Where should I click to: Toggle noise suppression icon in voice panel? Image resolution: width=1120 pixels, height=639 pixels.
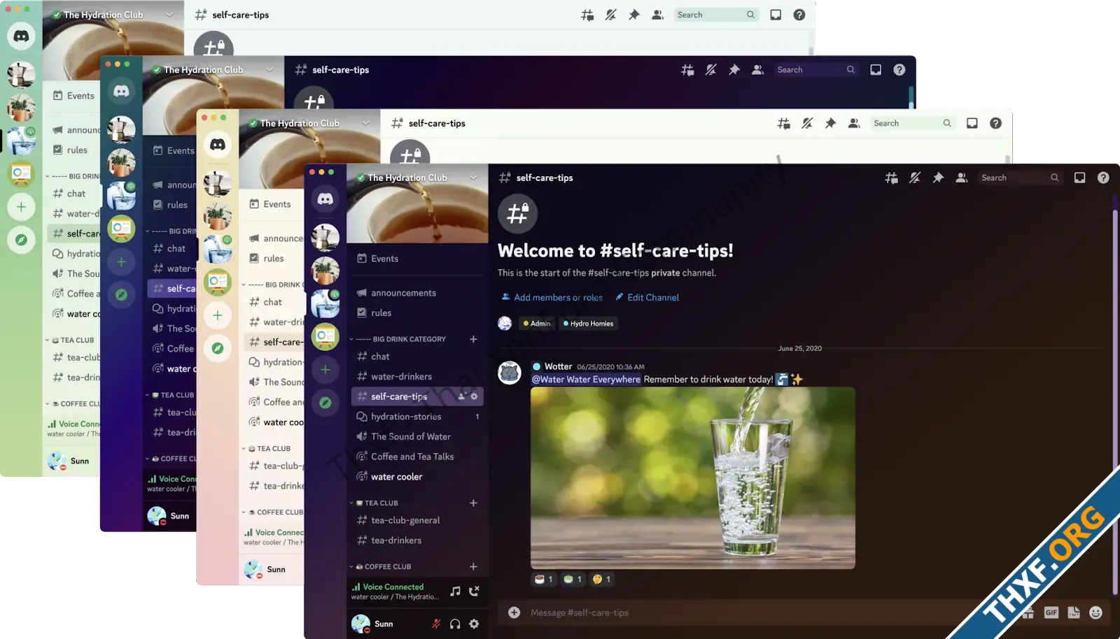point(456,591)
